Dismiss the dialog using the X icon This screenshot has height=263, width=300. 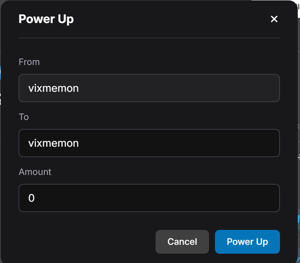pos(274,19)
